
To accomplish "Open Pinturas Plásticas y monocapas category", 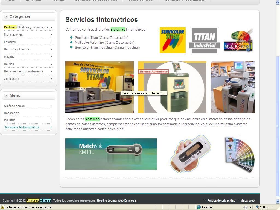I will [26, 27].
